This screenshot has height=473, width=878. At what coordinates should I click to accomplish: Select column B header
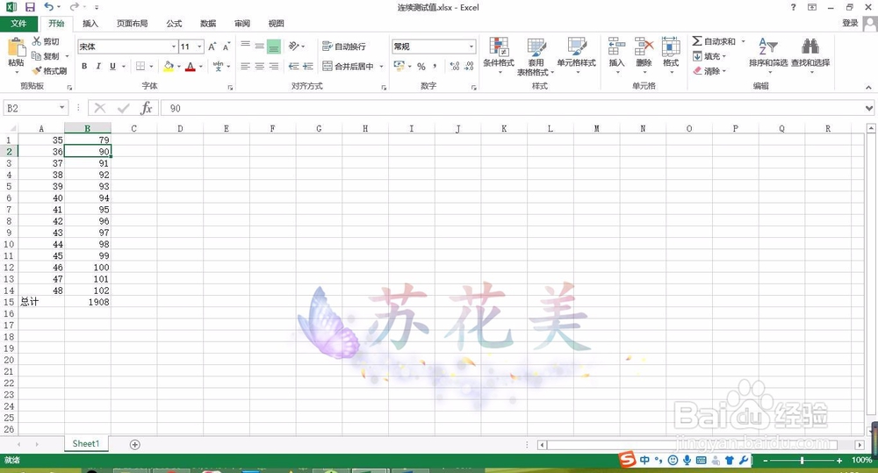click(87, 129)
